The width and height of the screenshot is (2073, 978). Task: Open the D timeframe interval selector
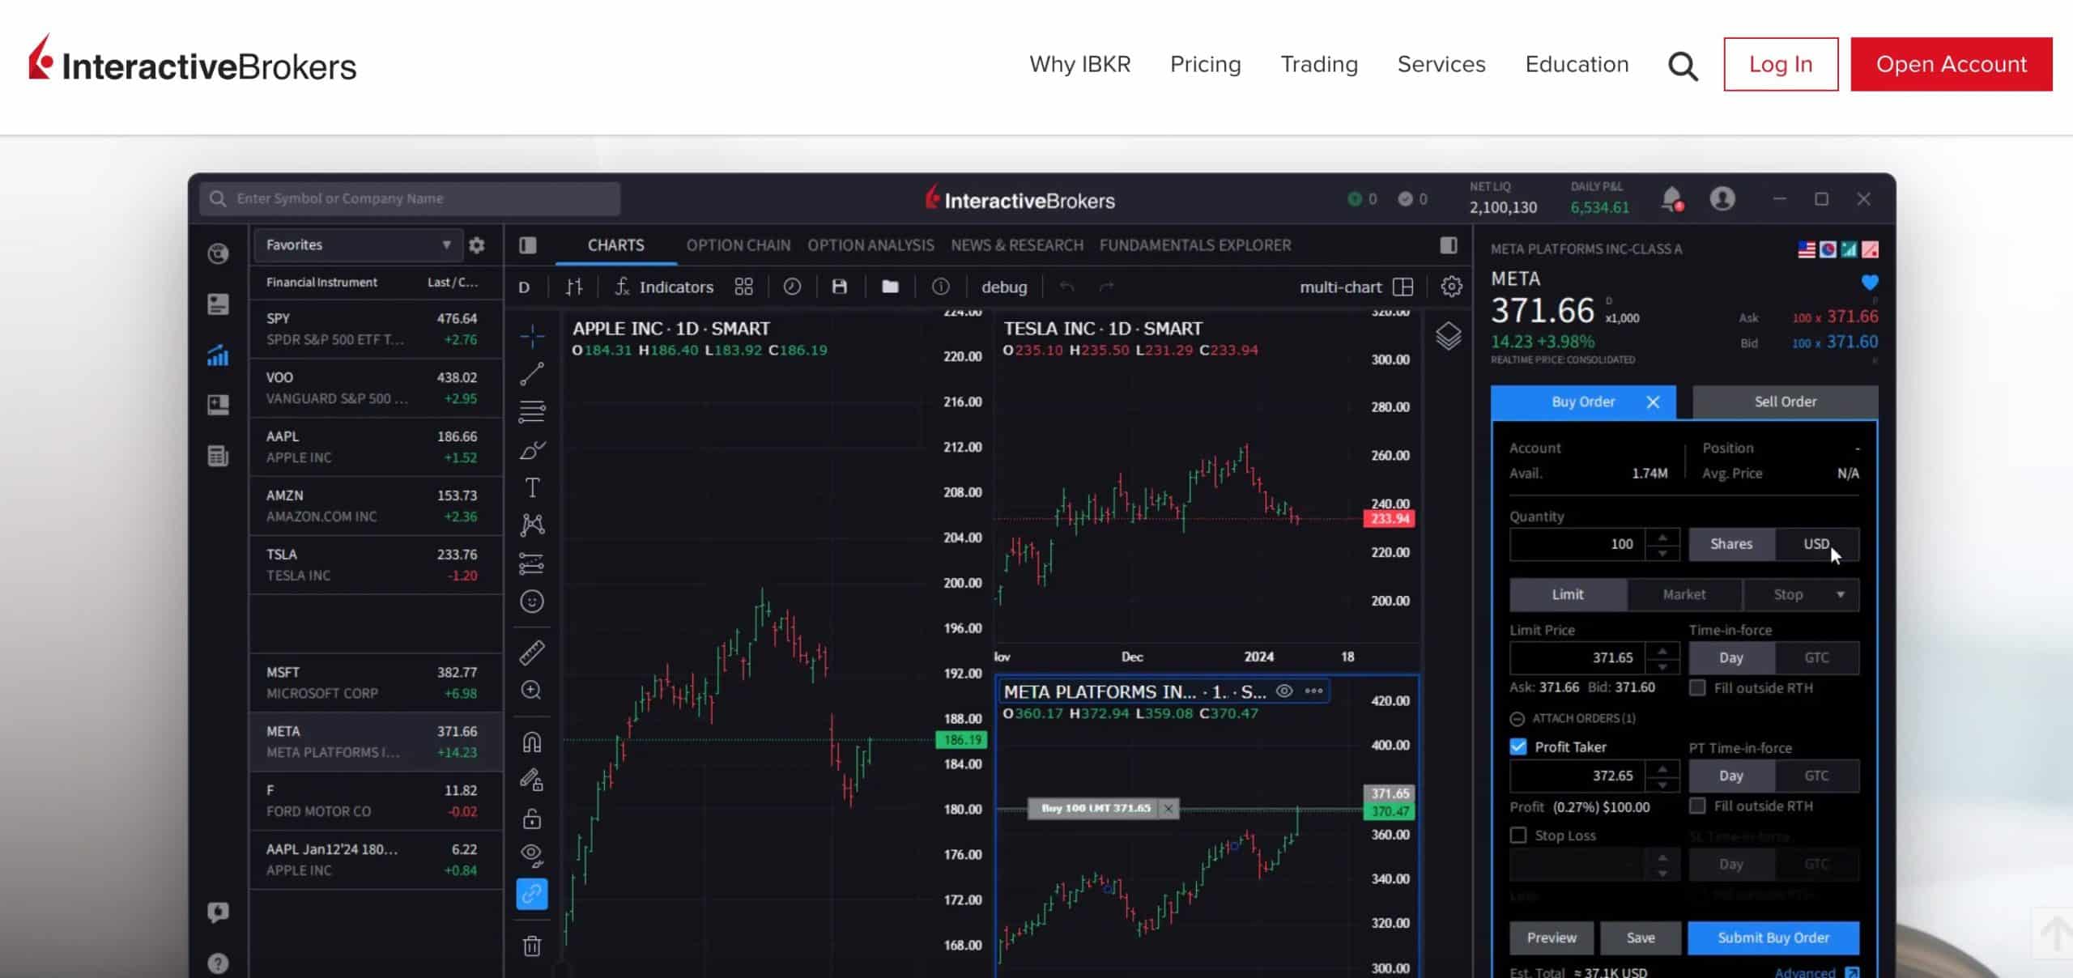tap(524, 287)
